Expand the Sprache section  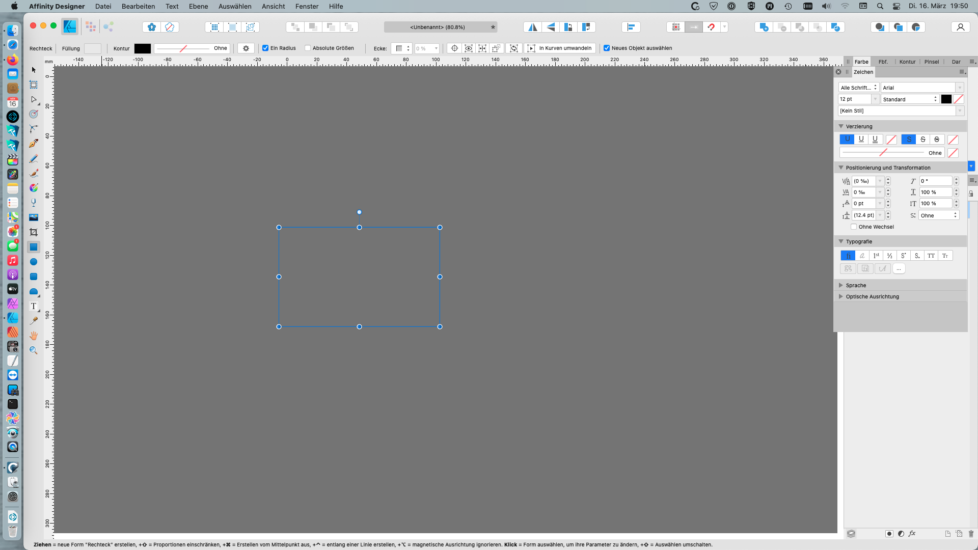click(841, 285)
